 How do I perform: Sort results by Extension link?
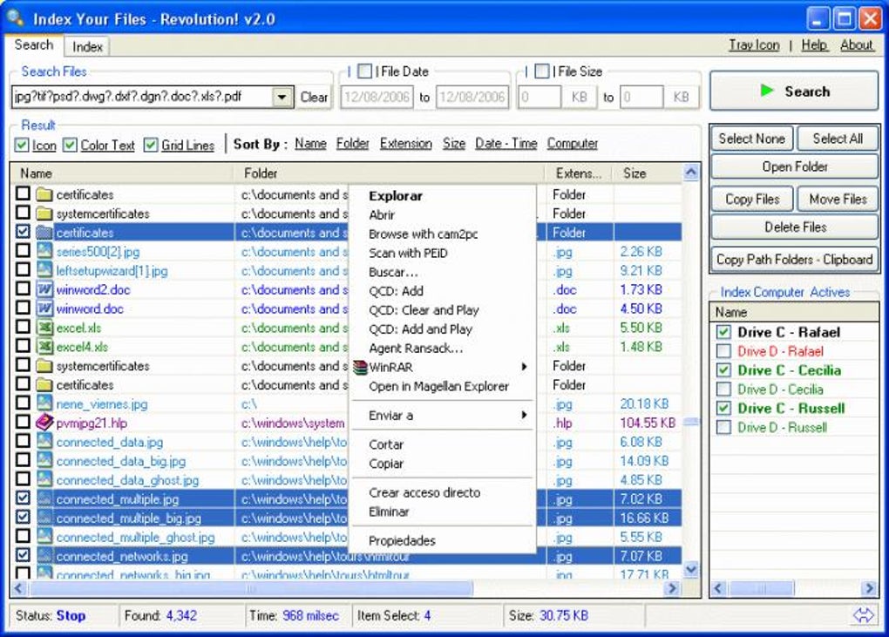[x=405, y=144]
